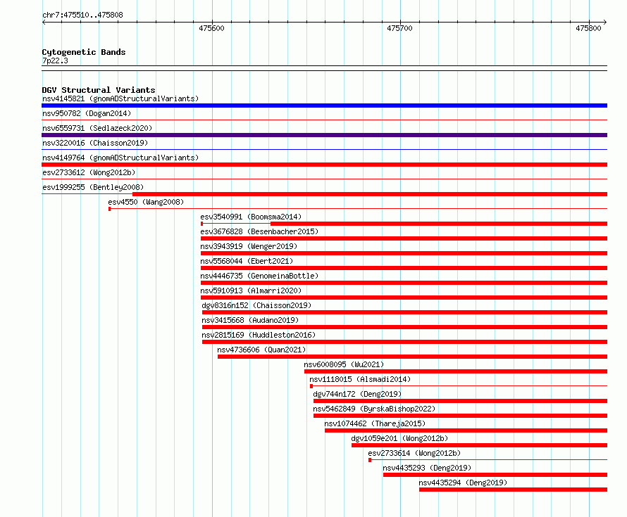Screen dimensions: 627x517
Task: Open nsv5568044 (Ebert2021) variant
Action: pyautogui.click(x=247, y=261)
